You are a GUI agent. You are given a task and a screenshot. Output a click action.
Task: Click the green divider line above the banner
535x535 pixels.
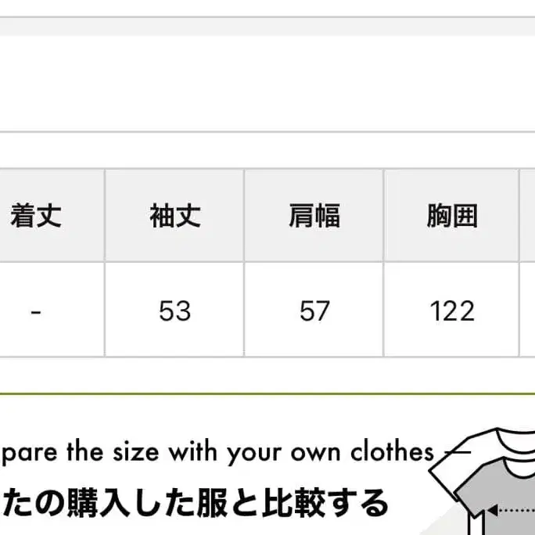point(266,393)
